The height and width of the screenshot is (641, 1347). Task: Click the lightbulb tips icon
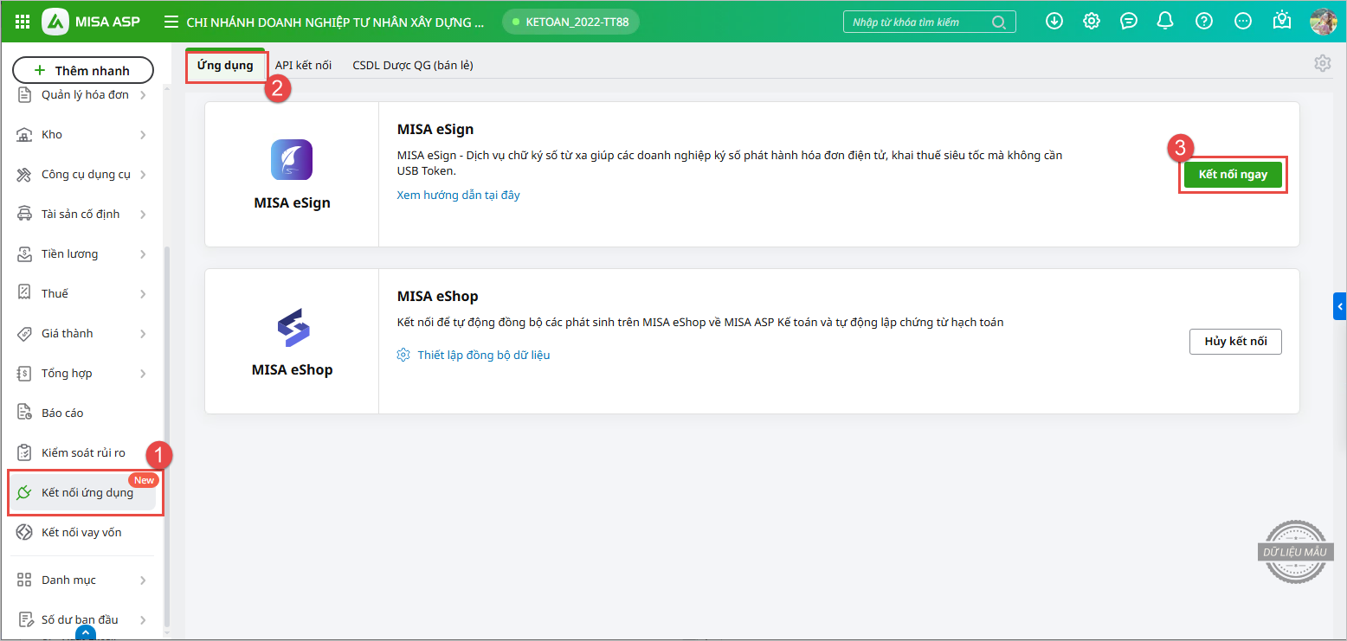pyautogui.click(x=1282, y=21)
